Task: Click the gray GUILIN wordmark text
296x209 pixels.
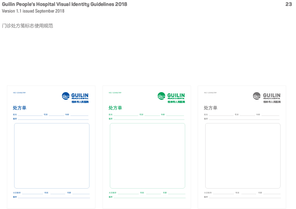Action: click(x=272, y=95)
